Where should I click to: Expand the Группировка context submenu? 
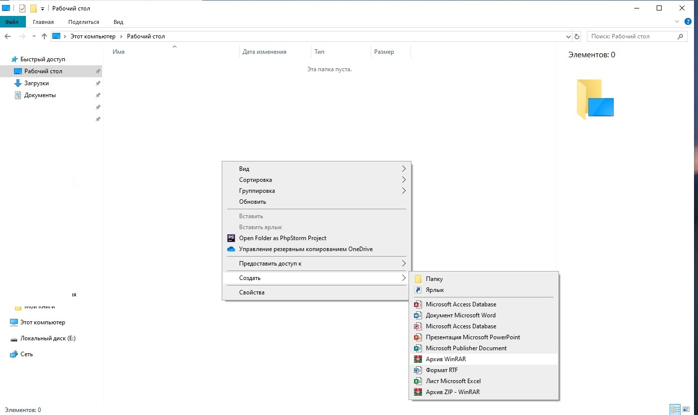[316, 191]
